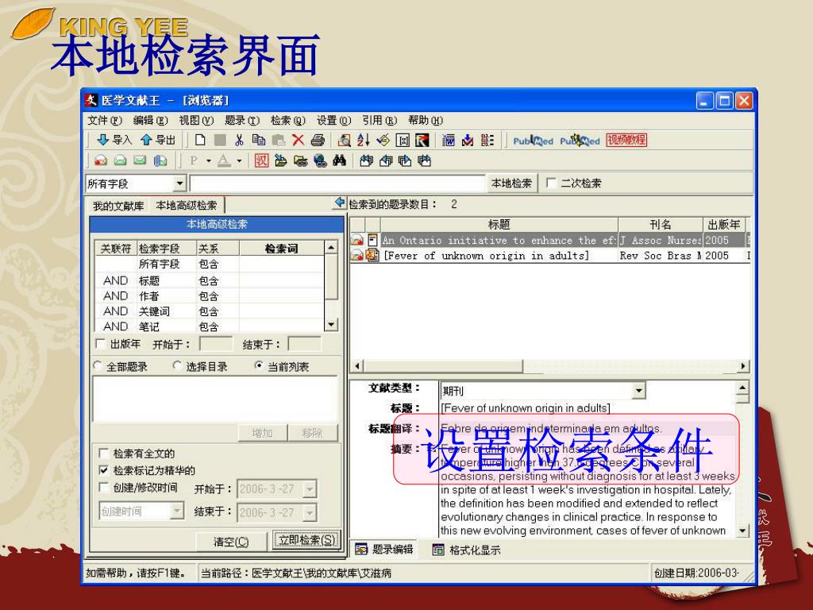
Task: Click the blue left arrow above results
Action: click(x=340, y=203)
